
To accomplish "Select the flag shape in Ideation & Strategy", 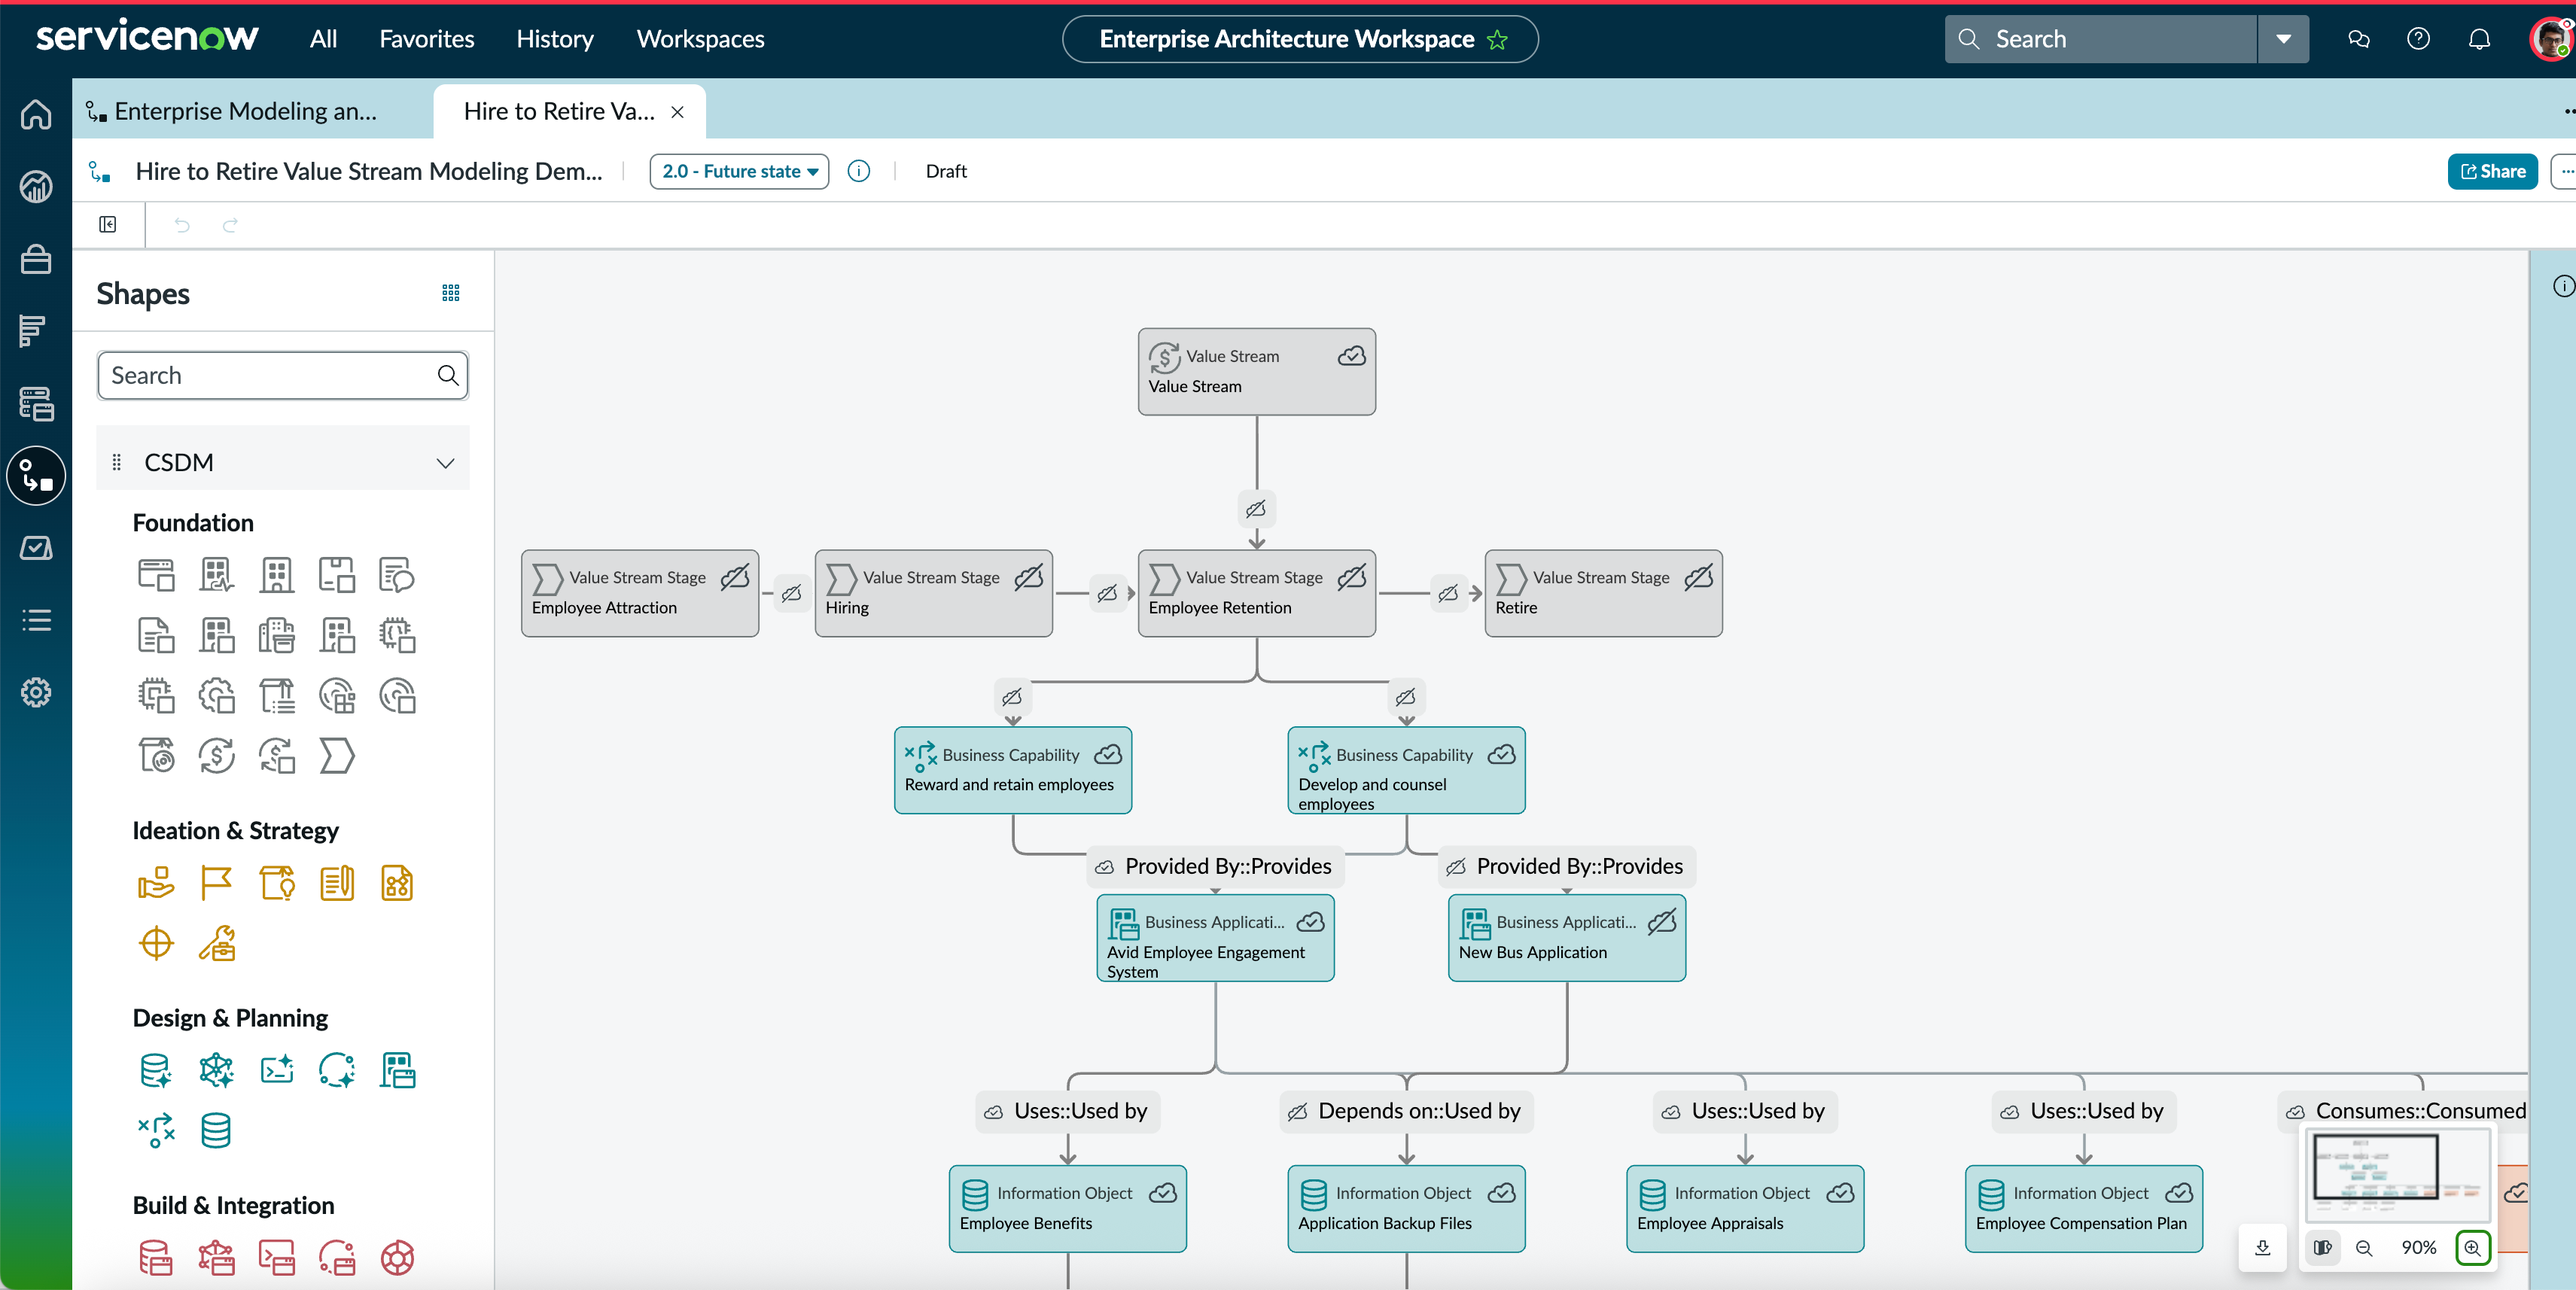I will (216, 883).
